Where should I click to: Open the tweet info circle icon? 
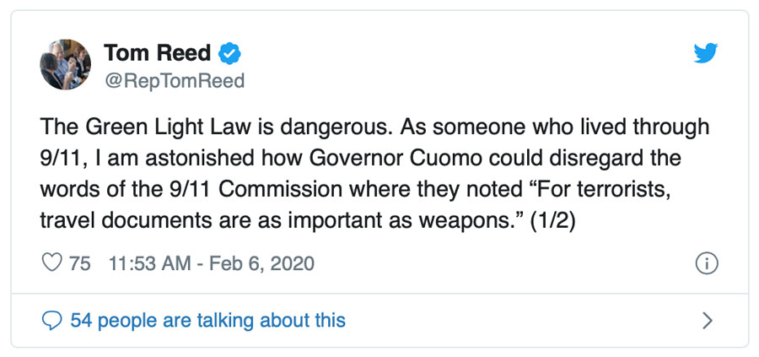click(x=707, y=263)
